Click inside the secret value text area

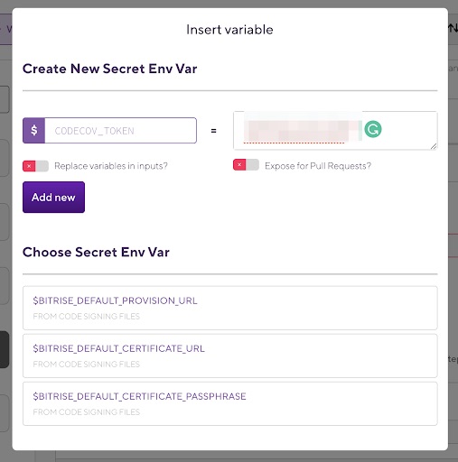point(335,131)
